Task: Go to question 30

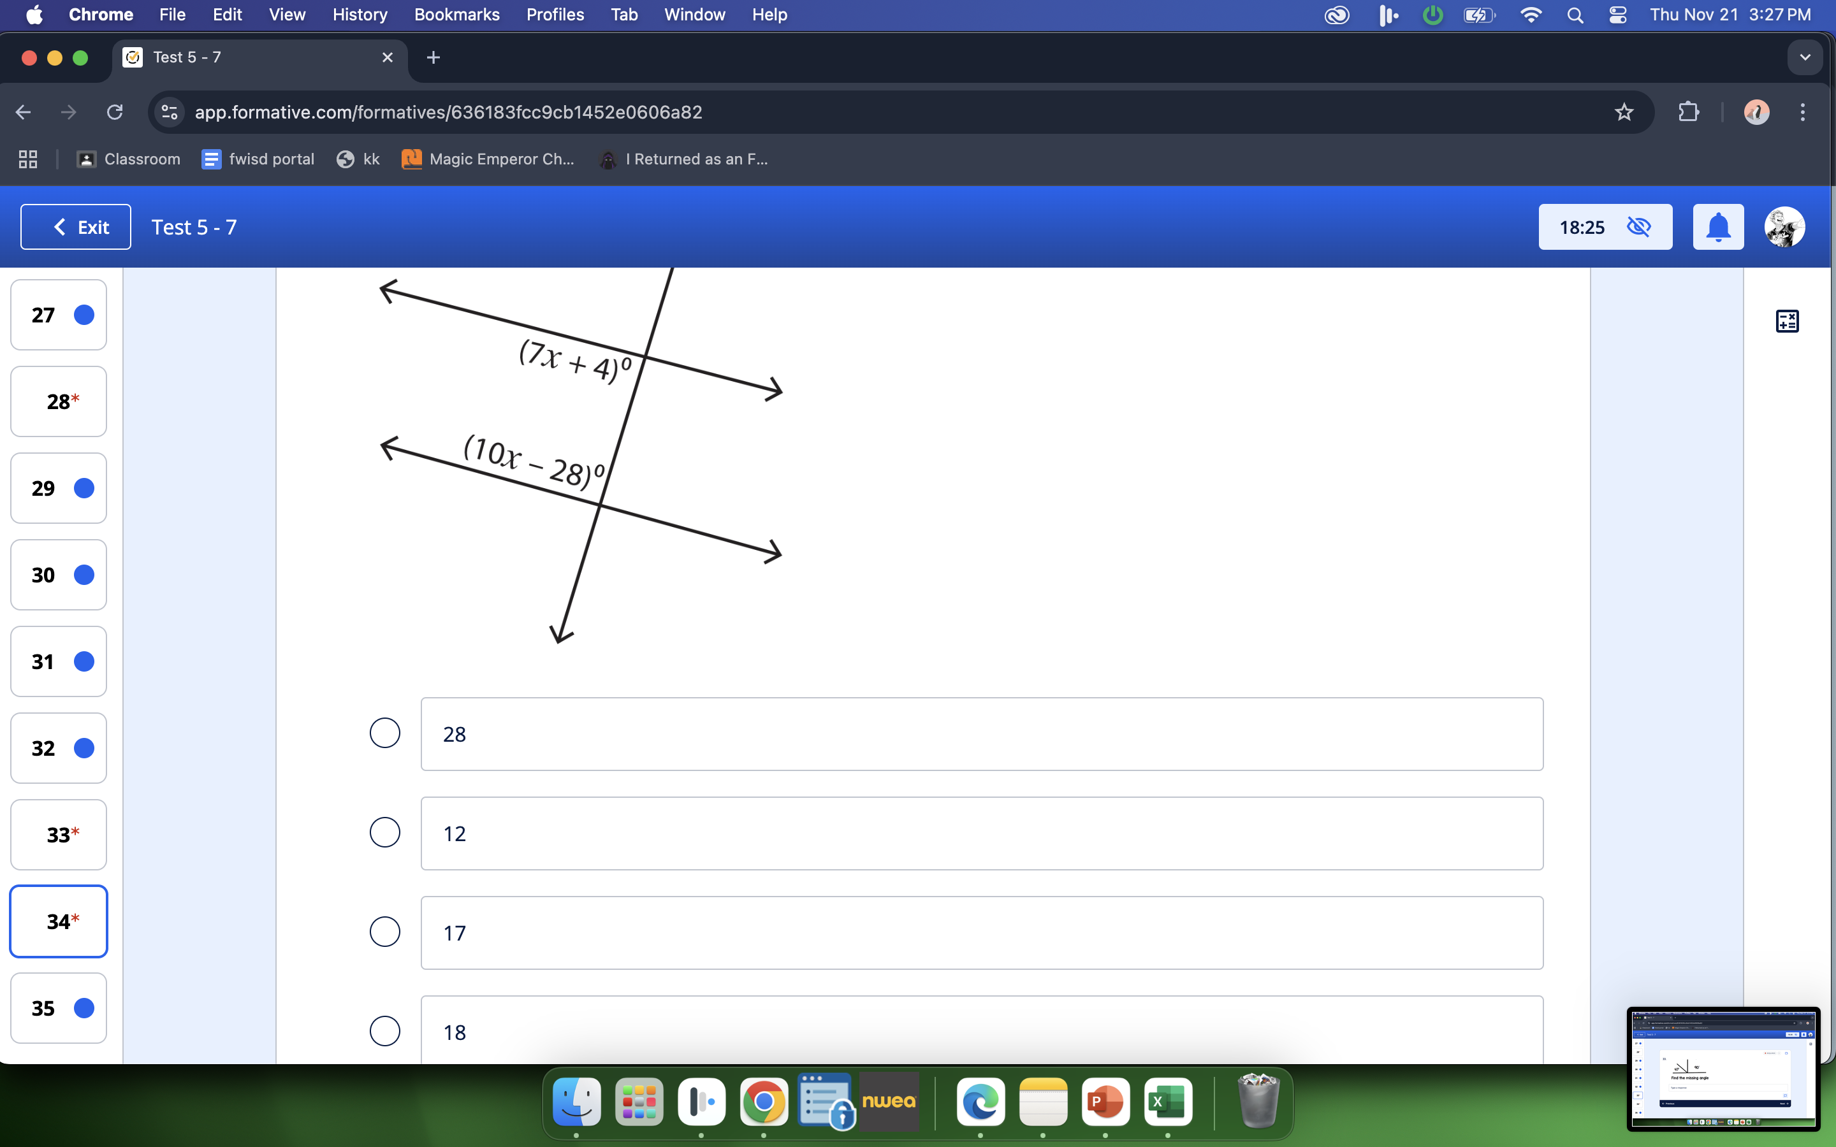Action: click(59, 574)
